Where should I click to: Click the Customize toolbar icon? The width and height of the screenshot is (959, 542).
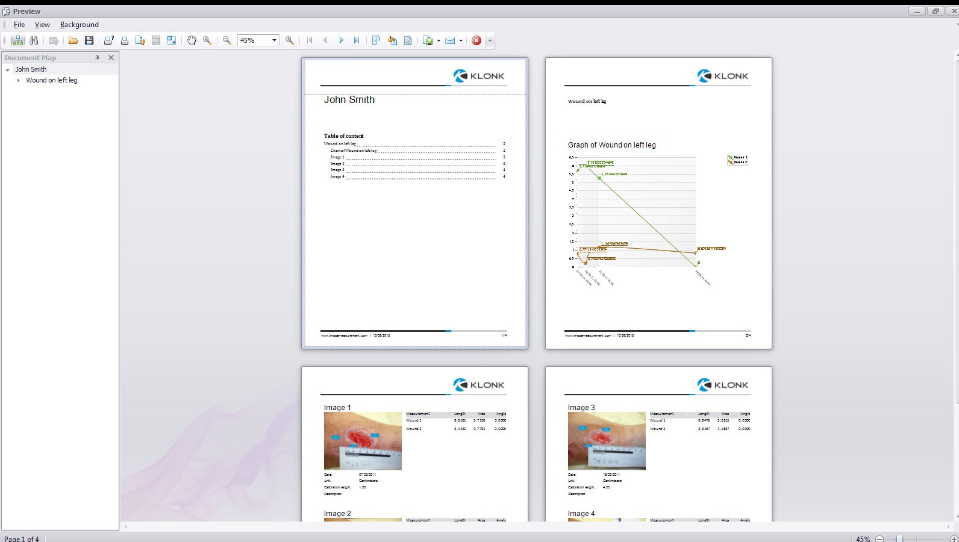pos(54,40)
